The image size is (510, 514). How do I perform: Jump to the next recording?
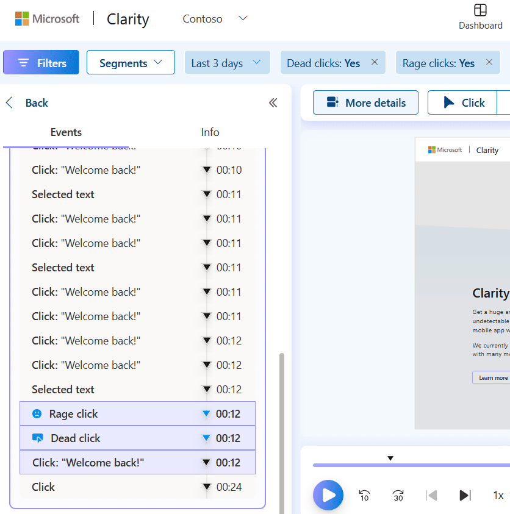click(465, 495)
